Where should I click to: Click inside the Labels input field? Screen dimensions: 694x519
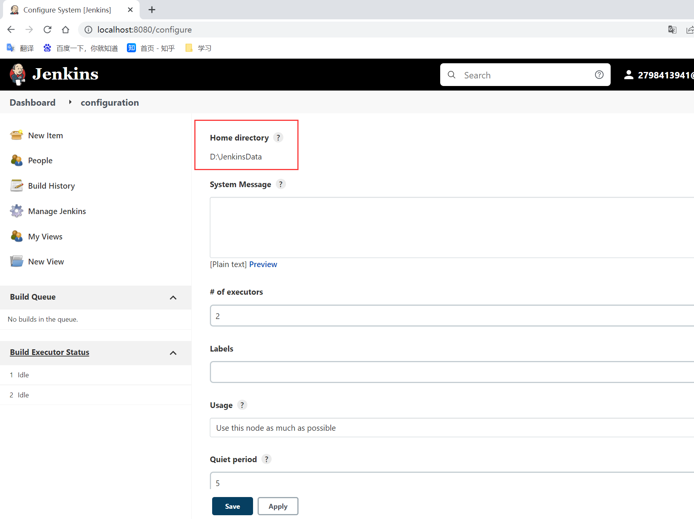(x=417, y=372)
